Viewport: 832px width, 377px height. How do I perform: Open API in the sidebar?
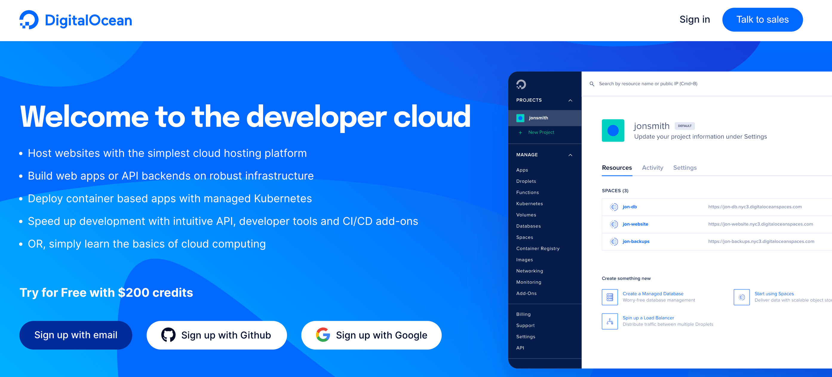coord(520,348)
